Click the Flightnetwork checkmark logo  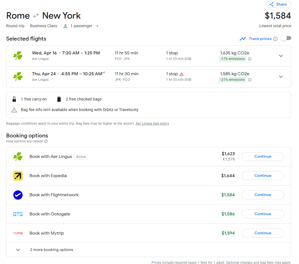coord(18,195)
